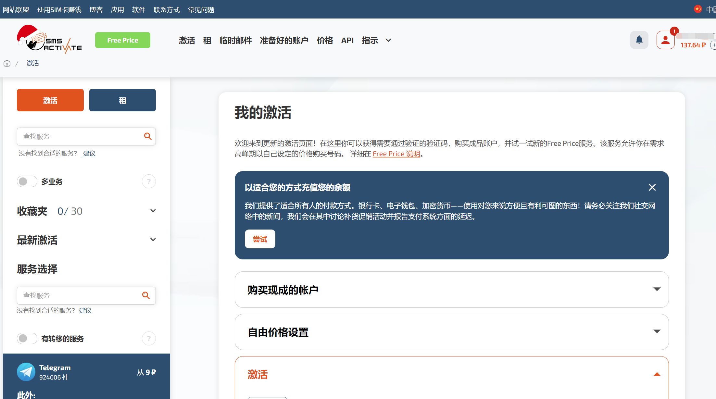The width and height of the screenshot is (716, 399).
Task: Toggle the 有转移的服务 switch
Action: (27, 339)
